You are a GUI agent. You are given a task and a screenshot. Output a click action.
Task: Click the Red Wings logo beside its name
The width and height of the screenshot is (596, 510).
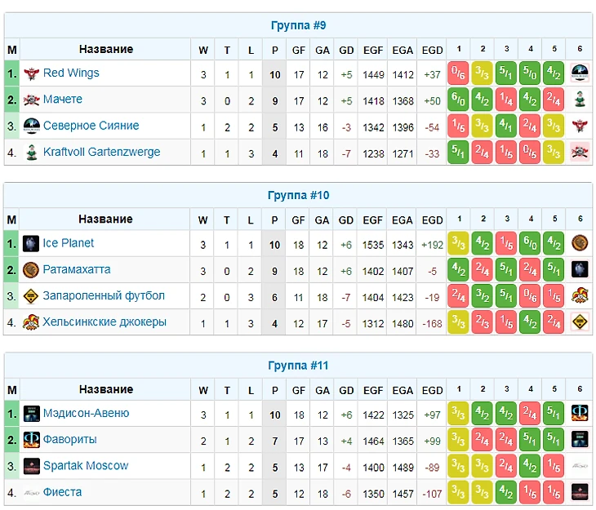pos(32,73)
